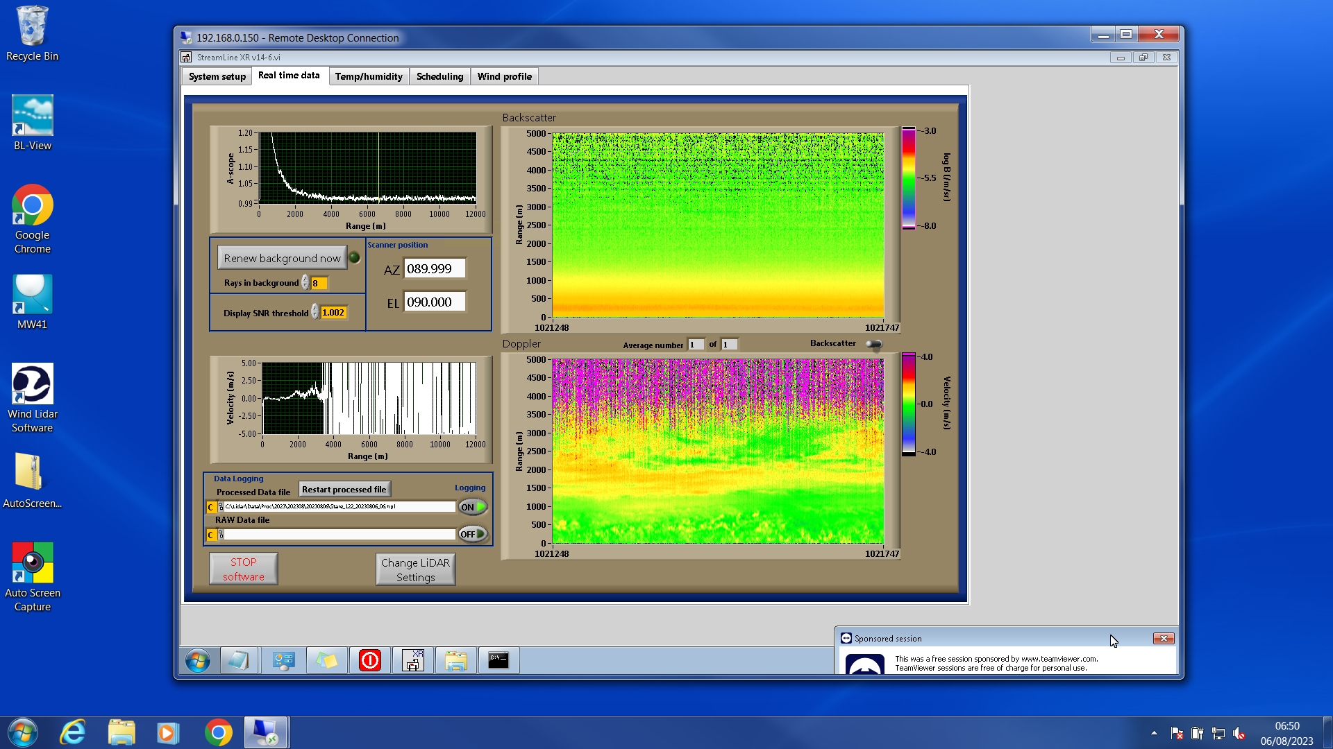Open processed data file path browse control
This screenshot has width=1333, height=749.
coord(221,507)
